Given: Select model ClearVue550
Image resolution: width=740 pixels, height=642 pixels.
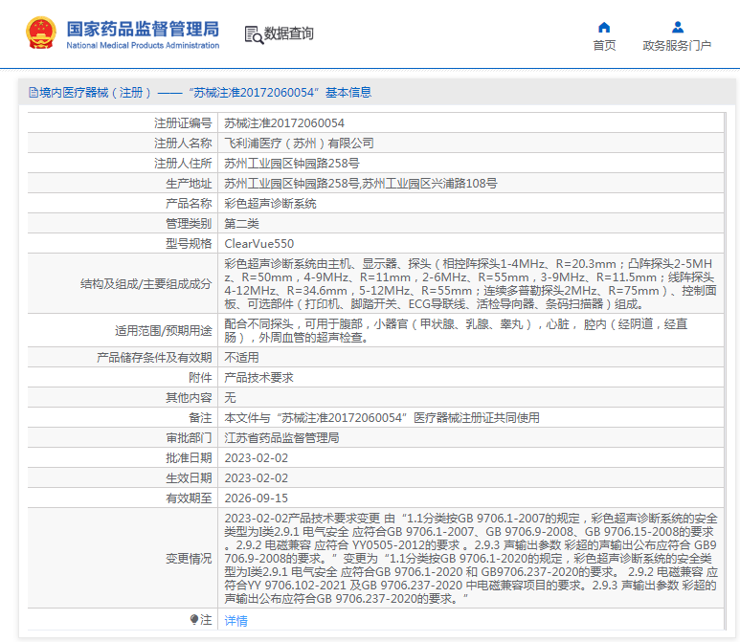Looking at the screenshot, I should 259,243.
